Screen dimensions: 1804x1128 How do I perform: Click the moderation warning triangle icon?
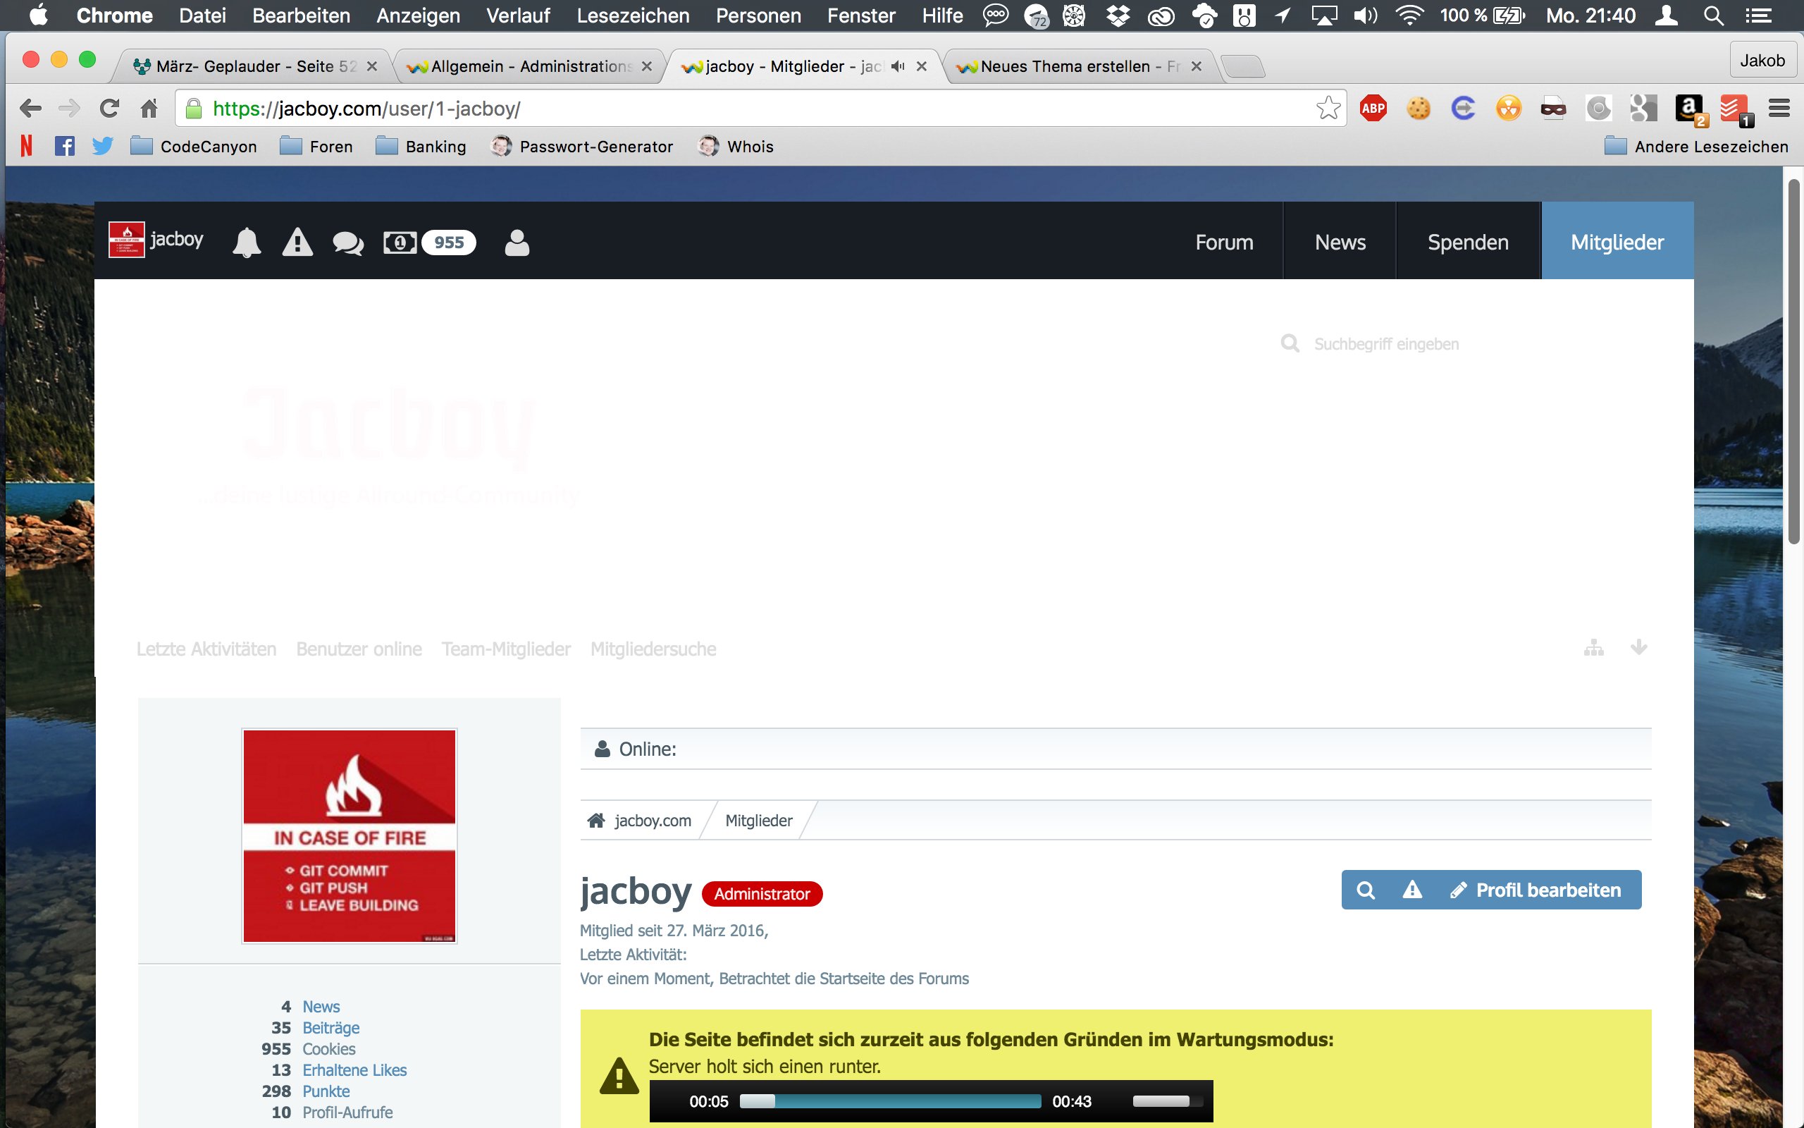click(297, 243)
